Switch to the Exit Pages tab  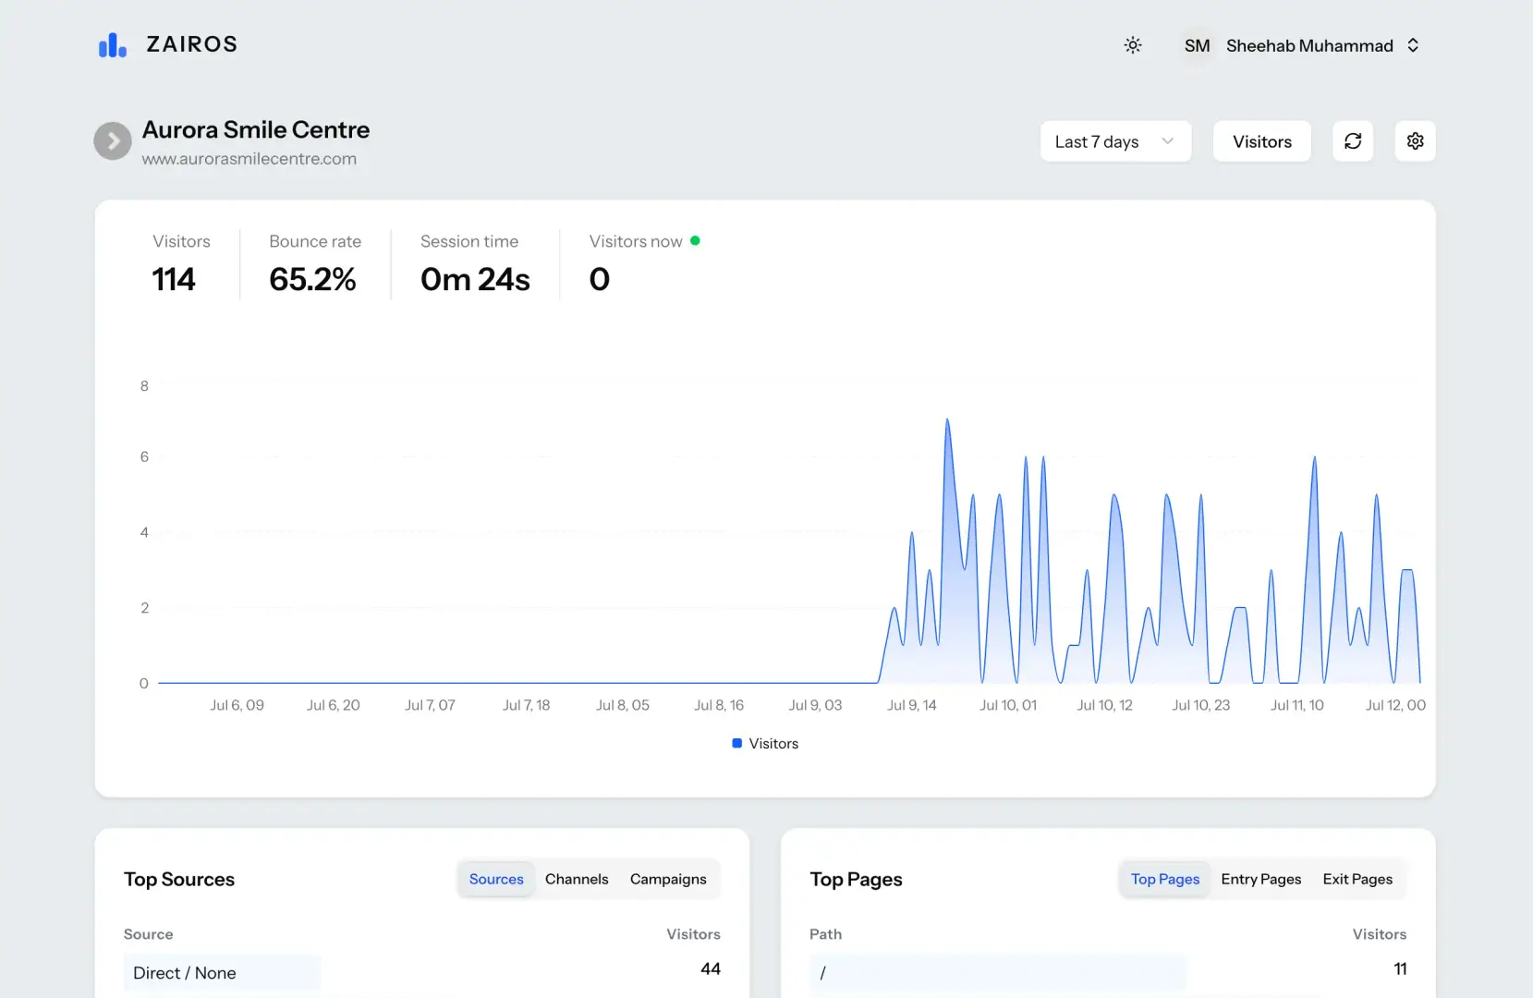coord(1357,879)
